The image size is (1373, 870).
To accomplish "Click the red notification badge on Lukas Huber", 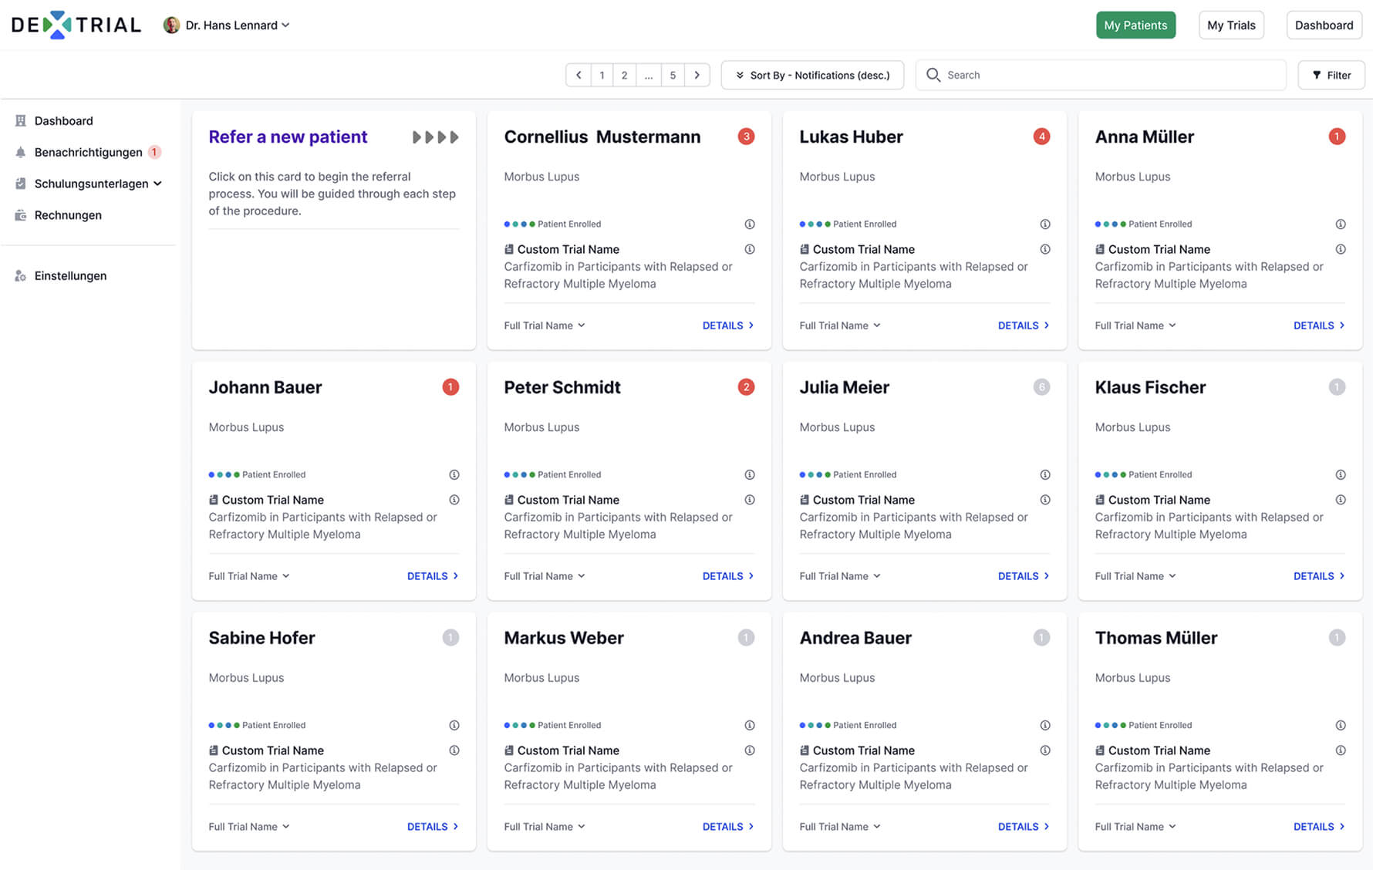I will [x=1041, y=137].
